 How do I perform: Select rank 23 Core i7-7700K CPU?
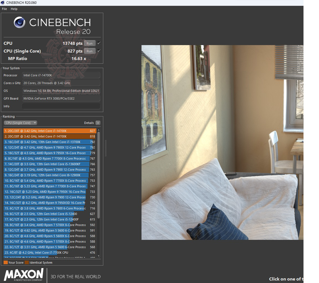pos(50,253)
